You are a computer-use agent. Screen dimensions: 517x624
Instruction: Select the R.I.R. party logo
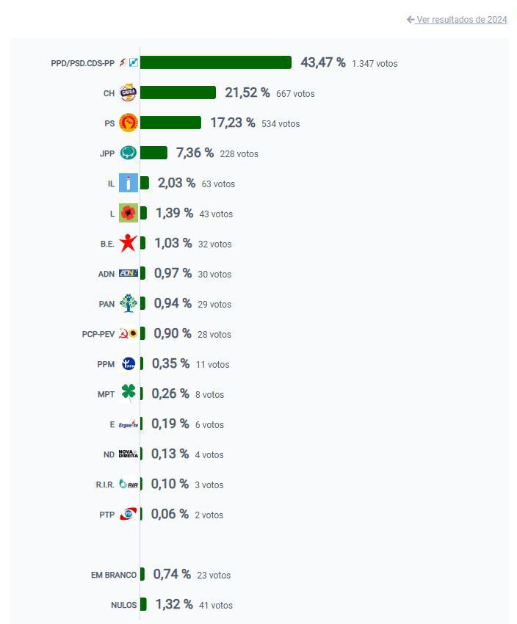click(x=129, y=485)
